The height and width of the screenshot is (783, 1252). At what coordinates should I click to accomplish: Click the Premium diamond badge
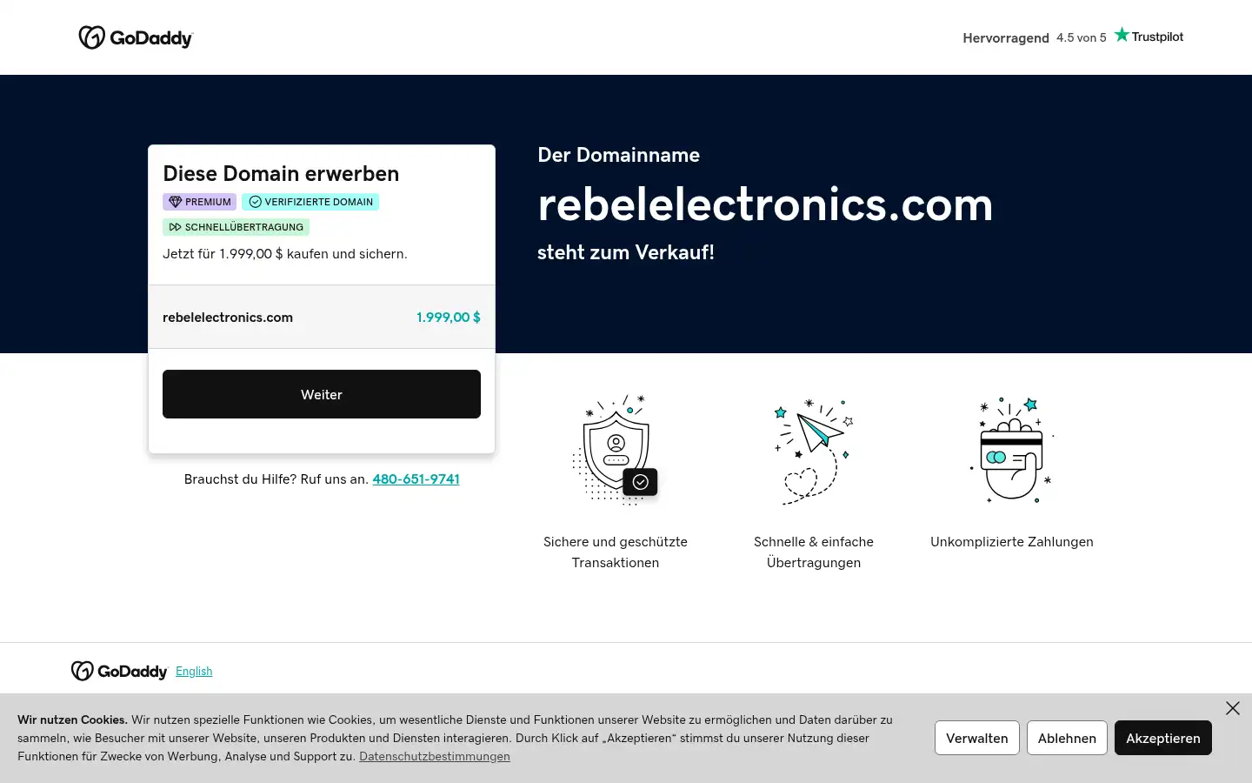(199, 202)
